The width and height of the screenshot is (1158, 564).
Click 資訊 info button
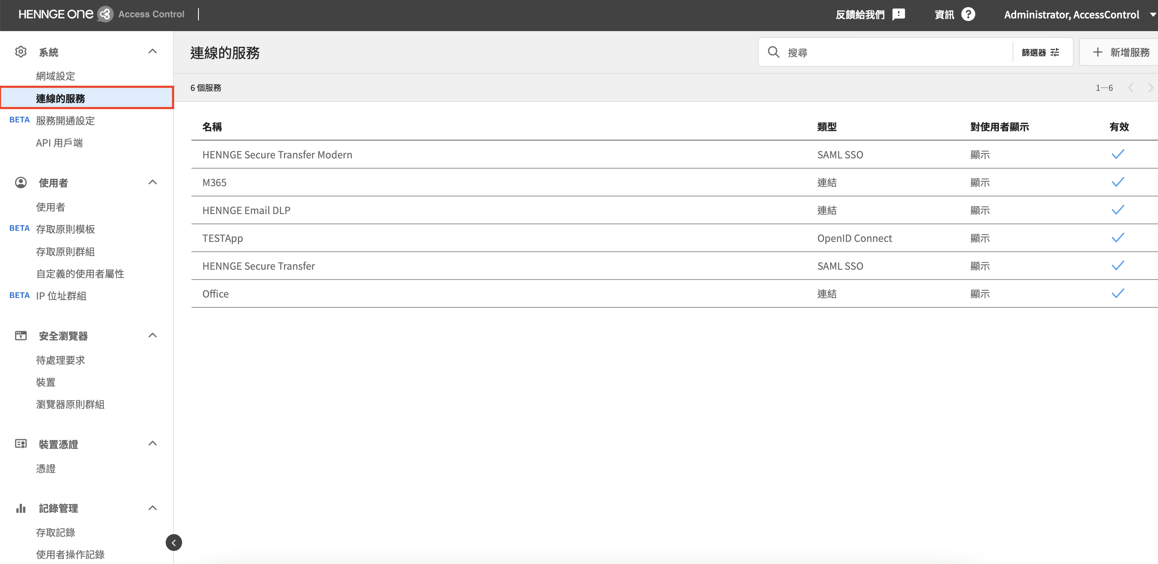[x=954, y=14]
